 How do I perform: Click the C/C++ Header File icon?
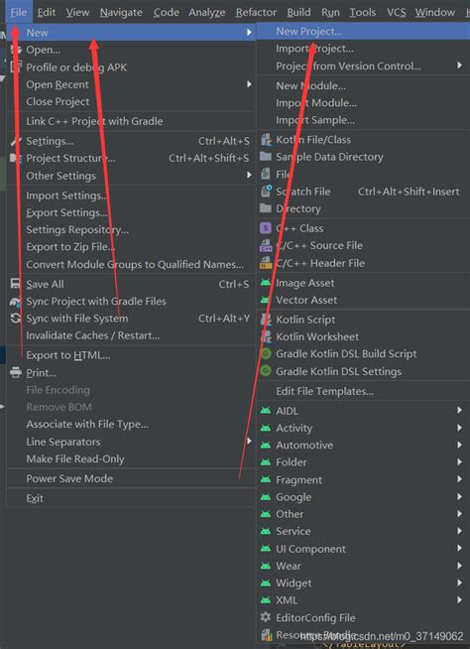[x=266, y=263]
